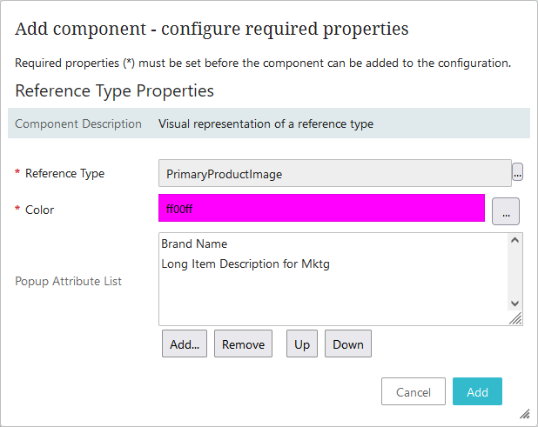Viewport: 538px width, 427px height.
Task: Click the magenta ff00ff color field
Action: (321, 209)
